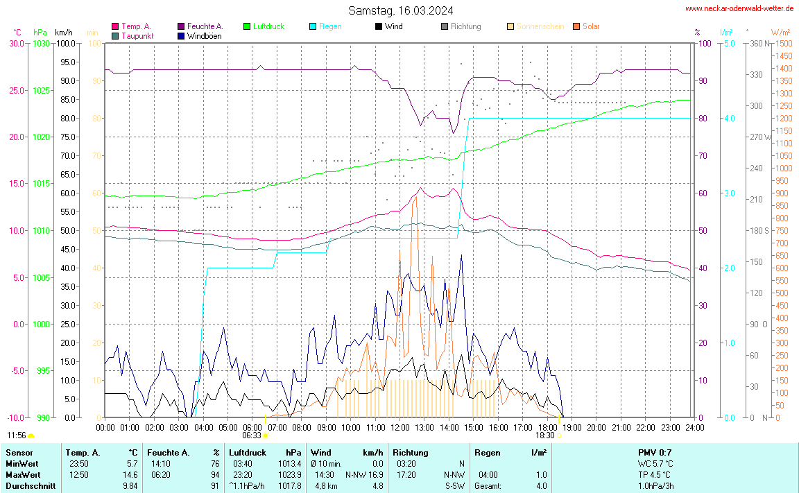Image resolution: width=799 pixels, height=493 pixels.
Task: Select the Sensor header in the table
Action: (x=19, y=453)
